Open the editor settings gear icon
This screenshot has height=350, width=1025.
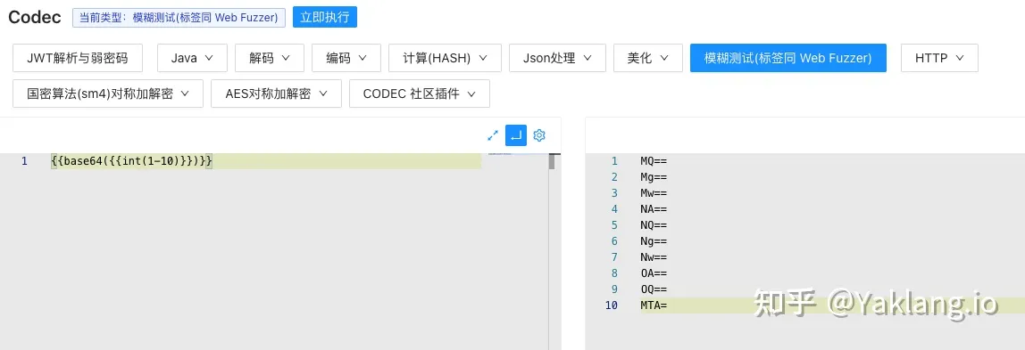(x=539, y=135)
